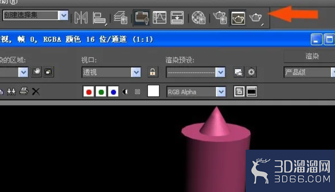Screen dimensions: 335x192
Task: Click the 渲染 render button
Action: (312, 57)
